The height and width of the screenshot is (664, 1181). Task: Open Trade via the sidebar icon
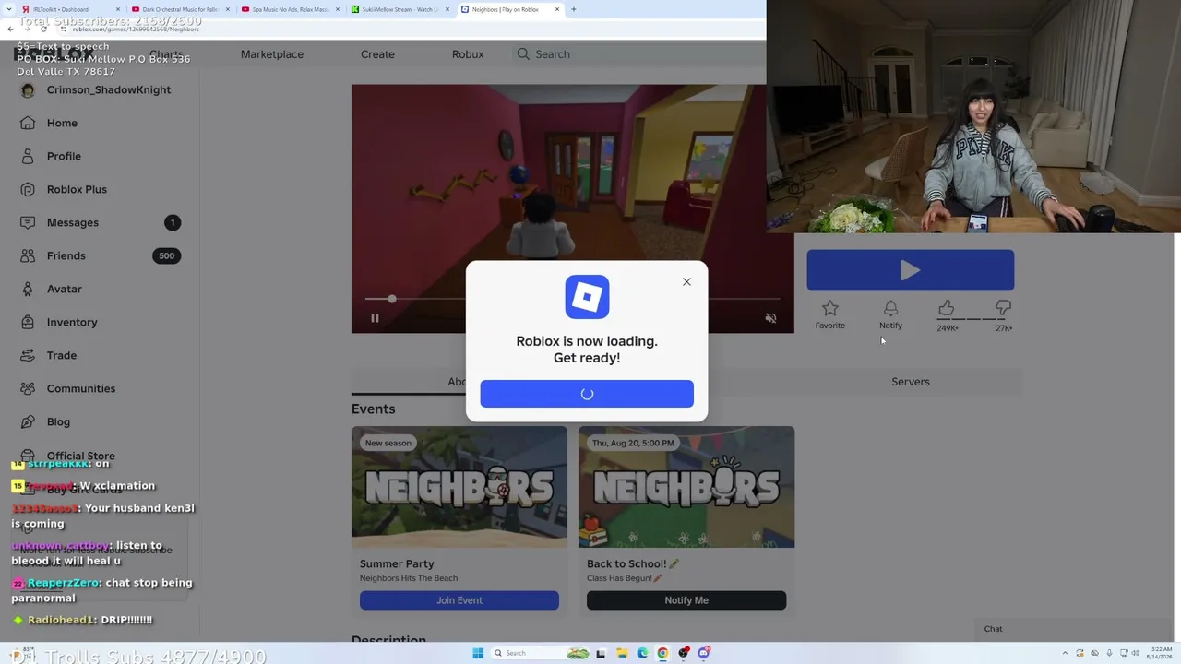point(28,355)
